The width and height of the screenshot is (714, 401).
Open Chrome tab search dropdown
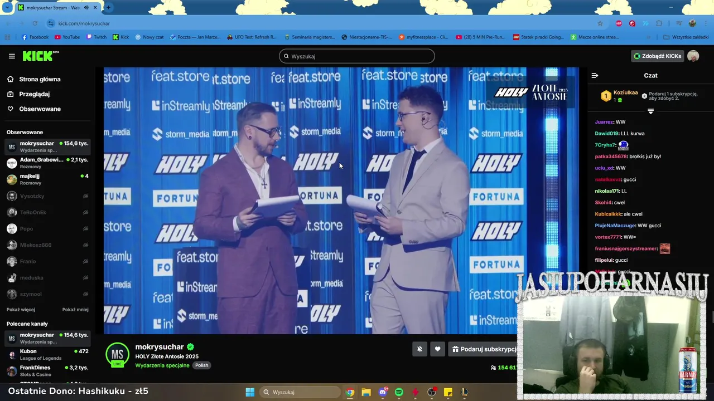[x=7, y=8]
